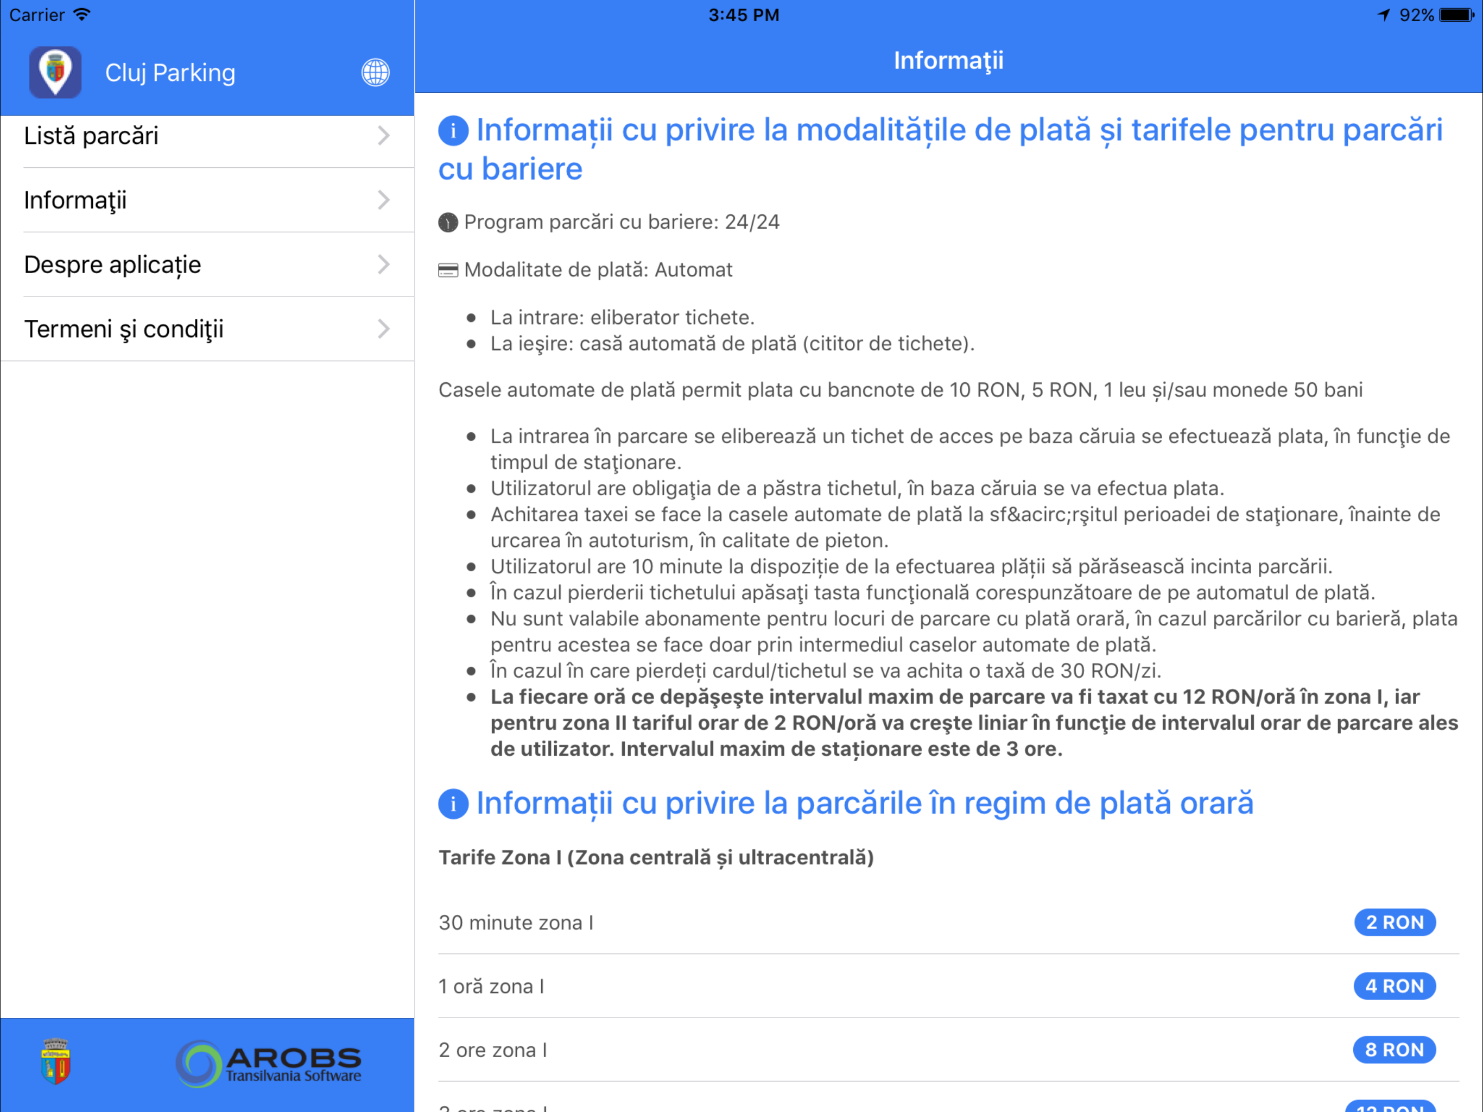Click the info icon beside hourly parking heading

[453, 804]
